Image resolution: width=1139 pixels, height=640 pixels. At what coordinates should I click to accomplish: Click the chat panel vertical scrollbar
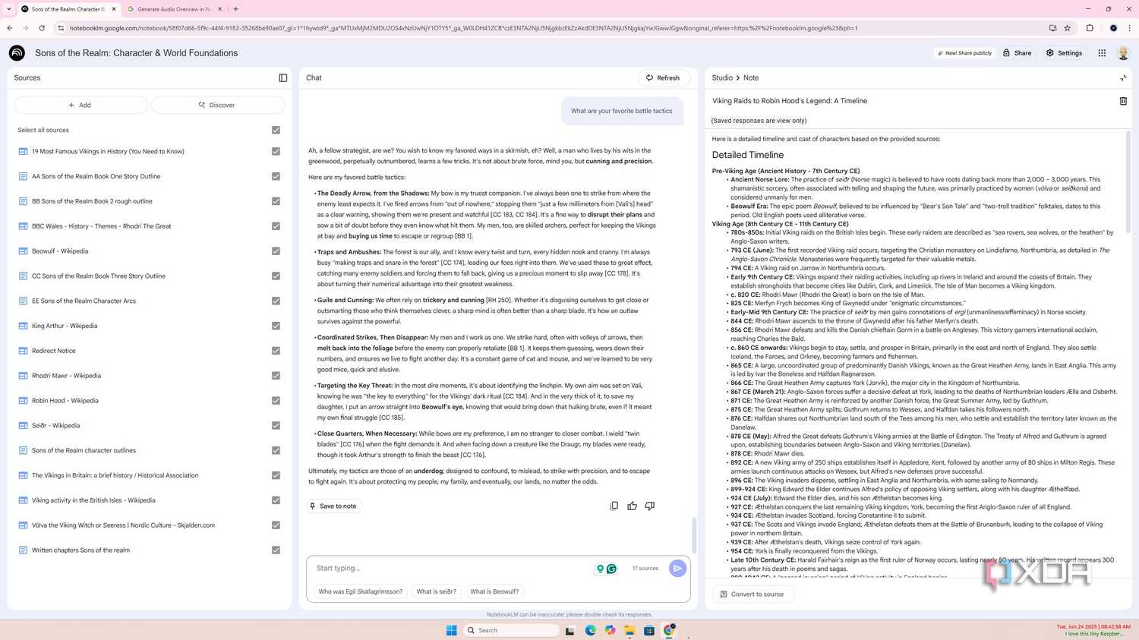coord(693,535)
